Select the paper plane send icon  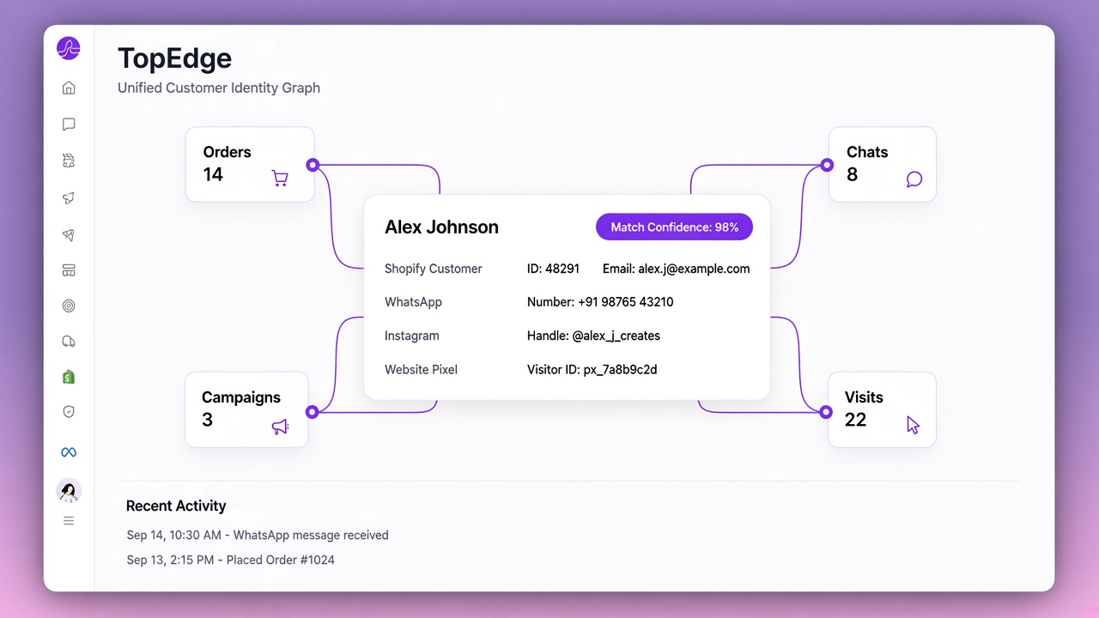pyautogui.click(x=69, y=235)
